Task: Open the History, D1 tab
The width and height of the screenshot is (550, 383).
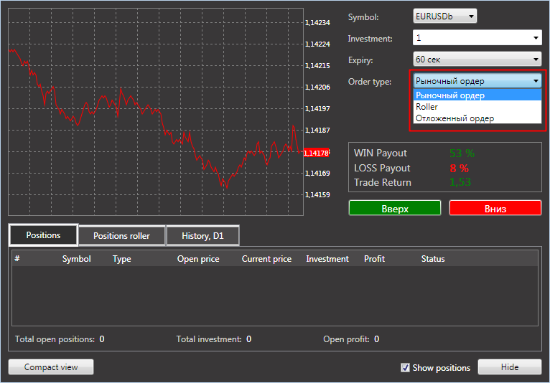Action: coord(202,236)
